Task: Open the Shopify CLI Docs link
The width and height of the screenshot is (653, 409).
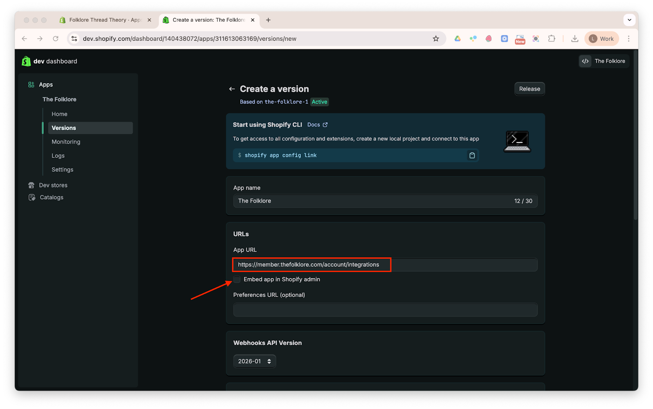Action: click(x=317, y=125)
